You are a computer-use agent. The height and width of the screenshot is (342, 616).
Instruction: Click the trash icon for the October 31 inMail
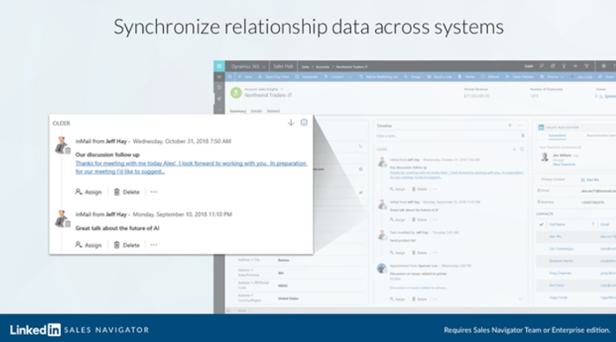116,191
